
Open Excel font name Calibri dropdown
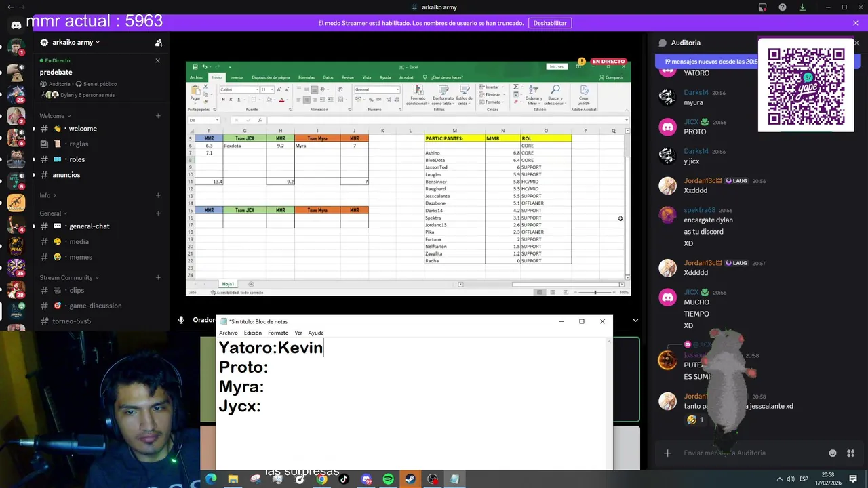pos(257,89)
